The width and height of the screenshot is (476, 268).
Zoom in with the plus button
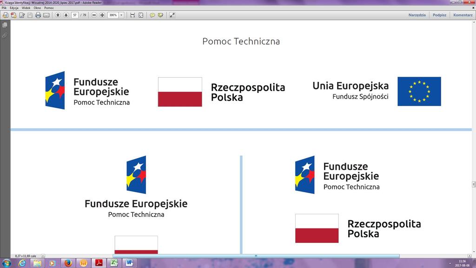tap(102, 15)
